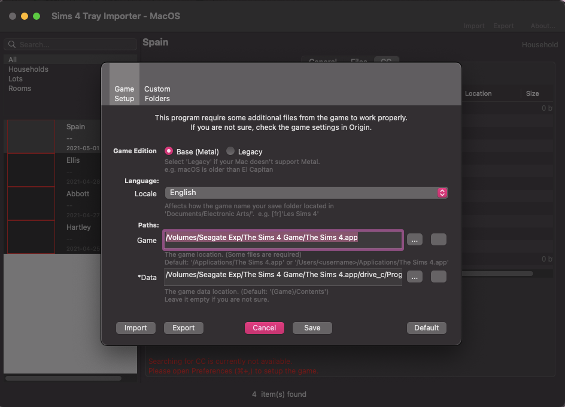Click the '4 item(s) found' status text

point(279,394)
